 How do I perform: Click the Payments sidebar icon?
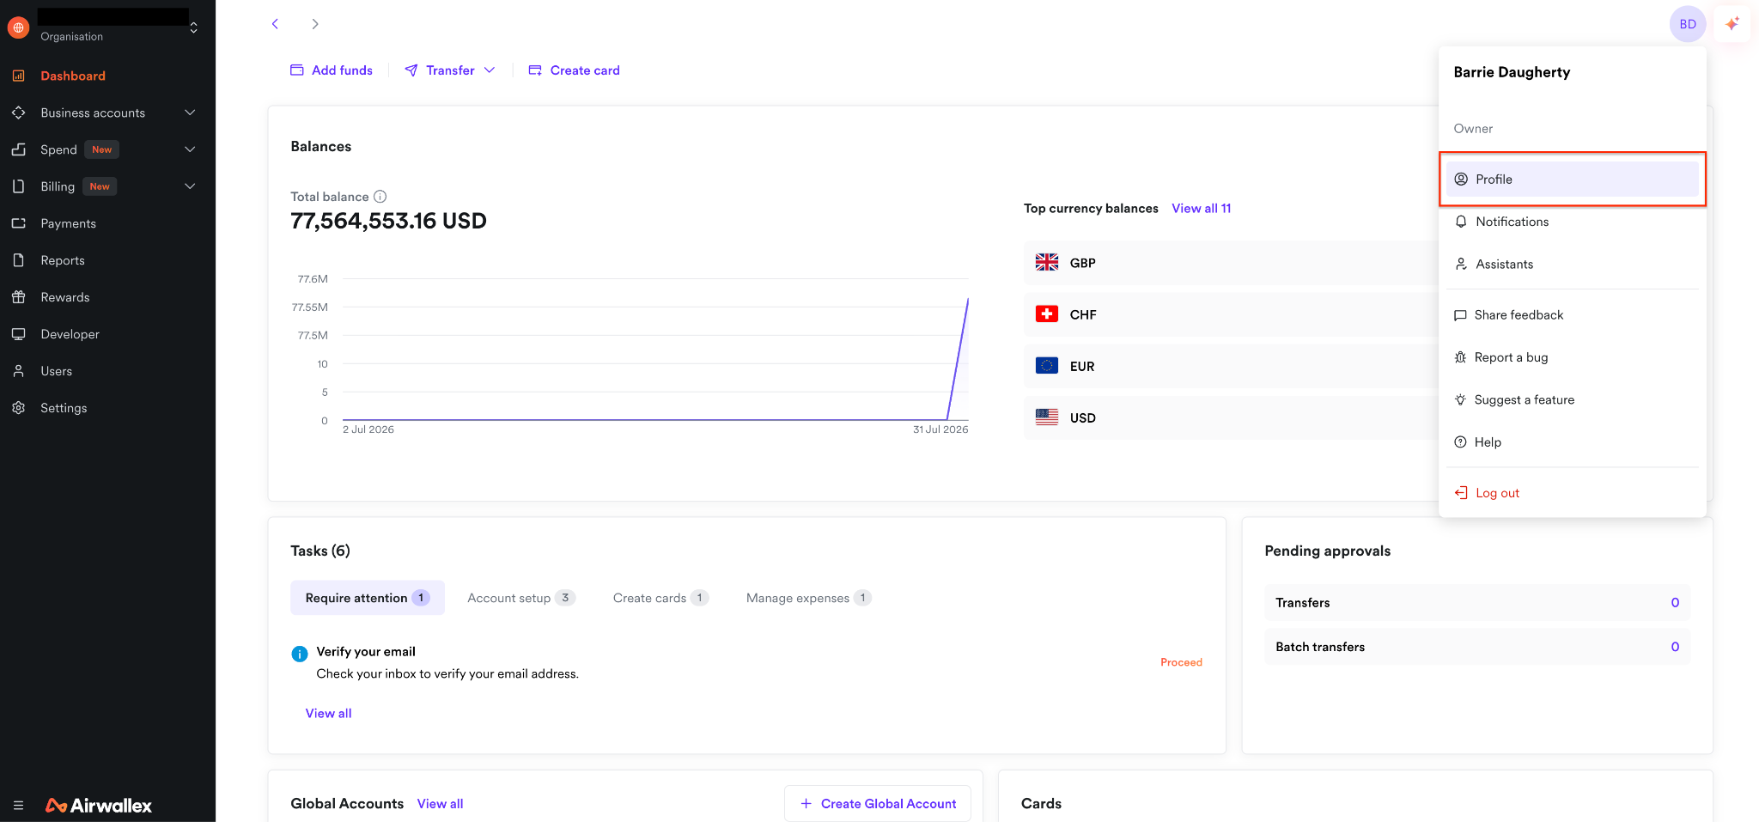coord(18,223)
